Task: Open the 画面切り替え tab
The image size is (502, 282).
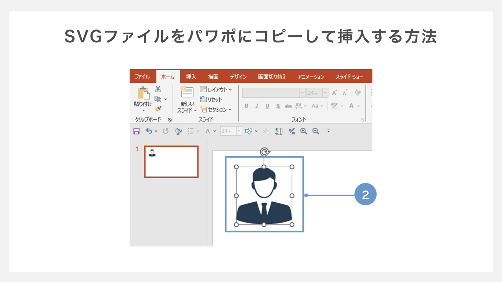Action: tap(272, 77)
